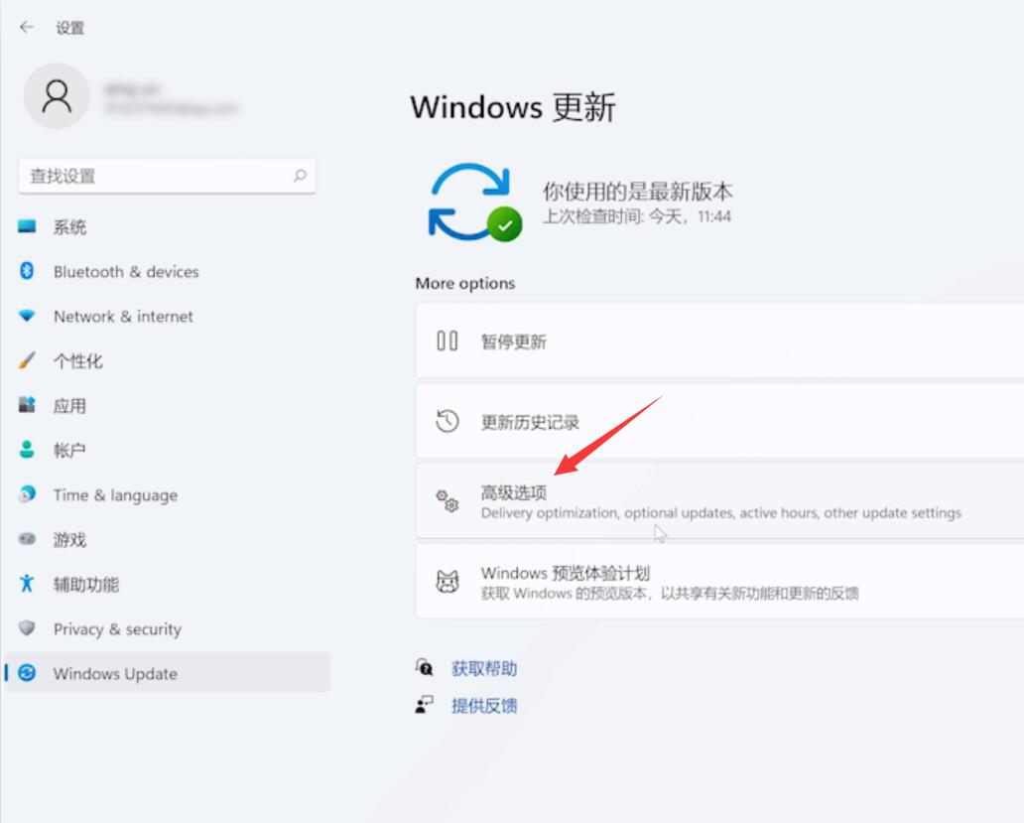Viewport: 1024px width, 823px height.
Task: Click the pause icon beside 暂停更新
Action: point(448,341)
